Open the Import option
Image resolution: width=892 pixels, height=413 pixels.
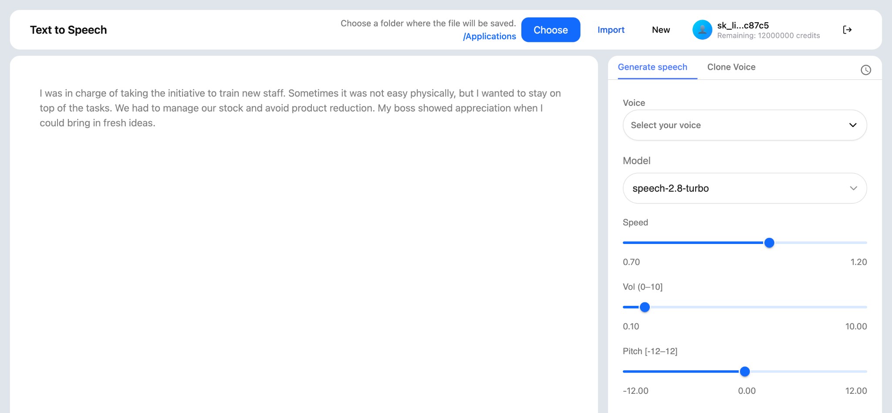tap(611, 30)
